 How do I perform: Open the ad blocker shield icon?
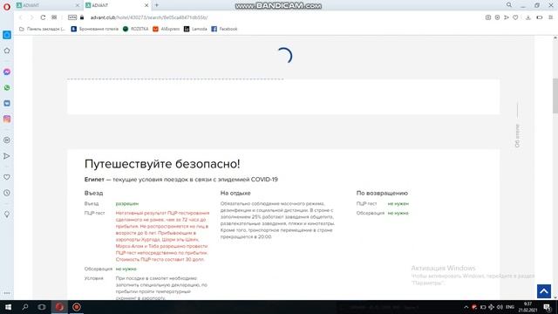coord(497,17)
